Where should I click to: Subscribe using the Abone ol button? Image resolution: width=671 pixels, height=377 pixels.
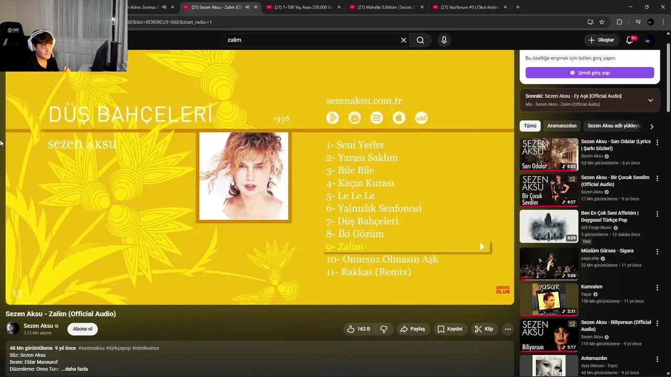82,329
